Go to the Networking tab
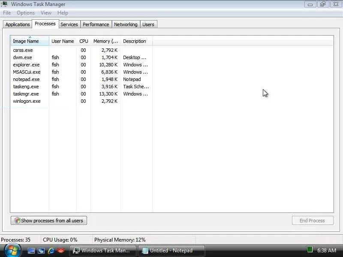This screenshot has height=257, width=343. [126, 24]
